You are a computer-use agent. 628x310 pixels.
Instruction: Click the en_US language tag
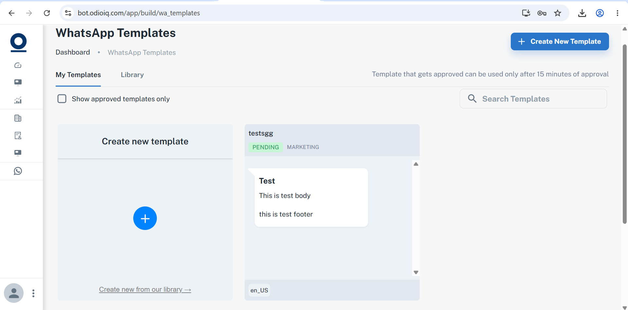pyautogui.click(x=259, y=290)
